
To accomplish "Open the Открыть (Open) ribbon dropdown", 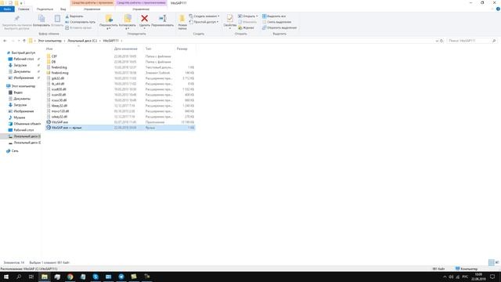I will tap(247, 16).
